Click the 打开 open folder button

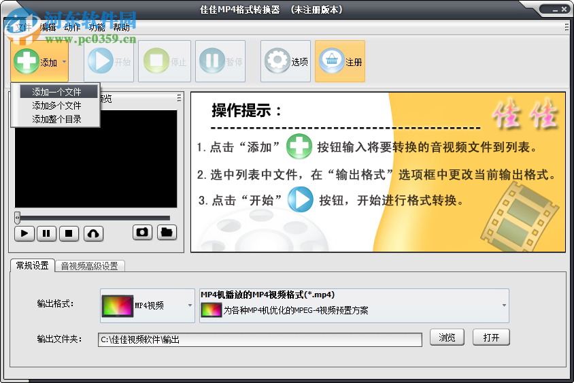491,337
